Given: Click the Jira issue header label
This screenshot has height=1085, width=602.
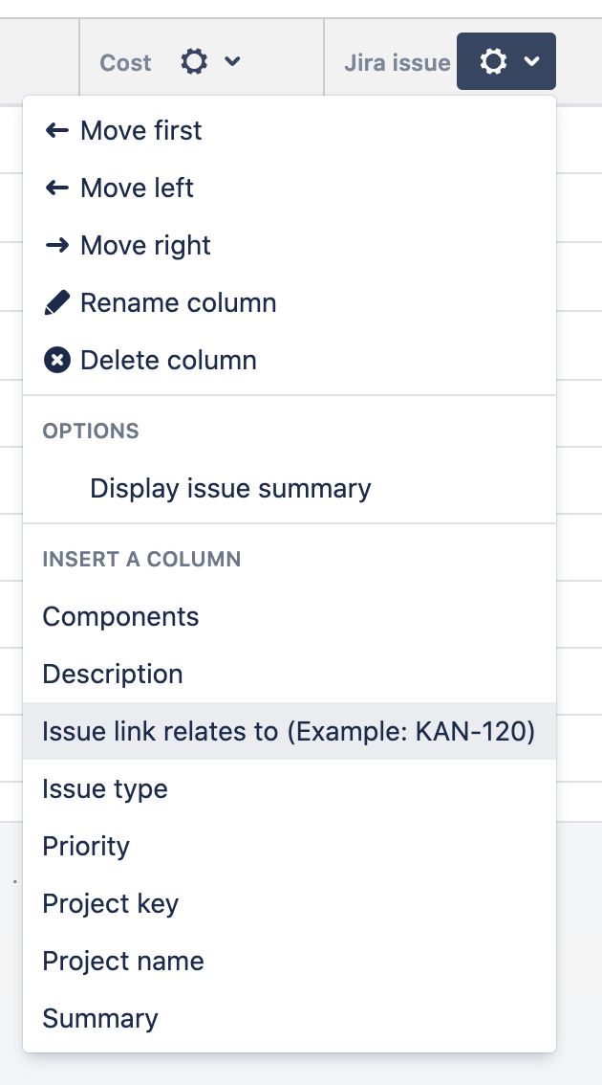Looking at the screenshot, I should (x=397, y=63).
